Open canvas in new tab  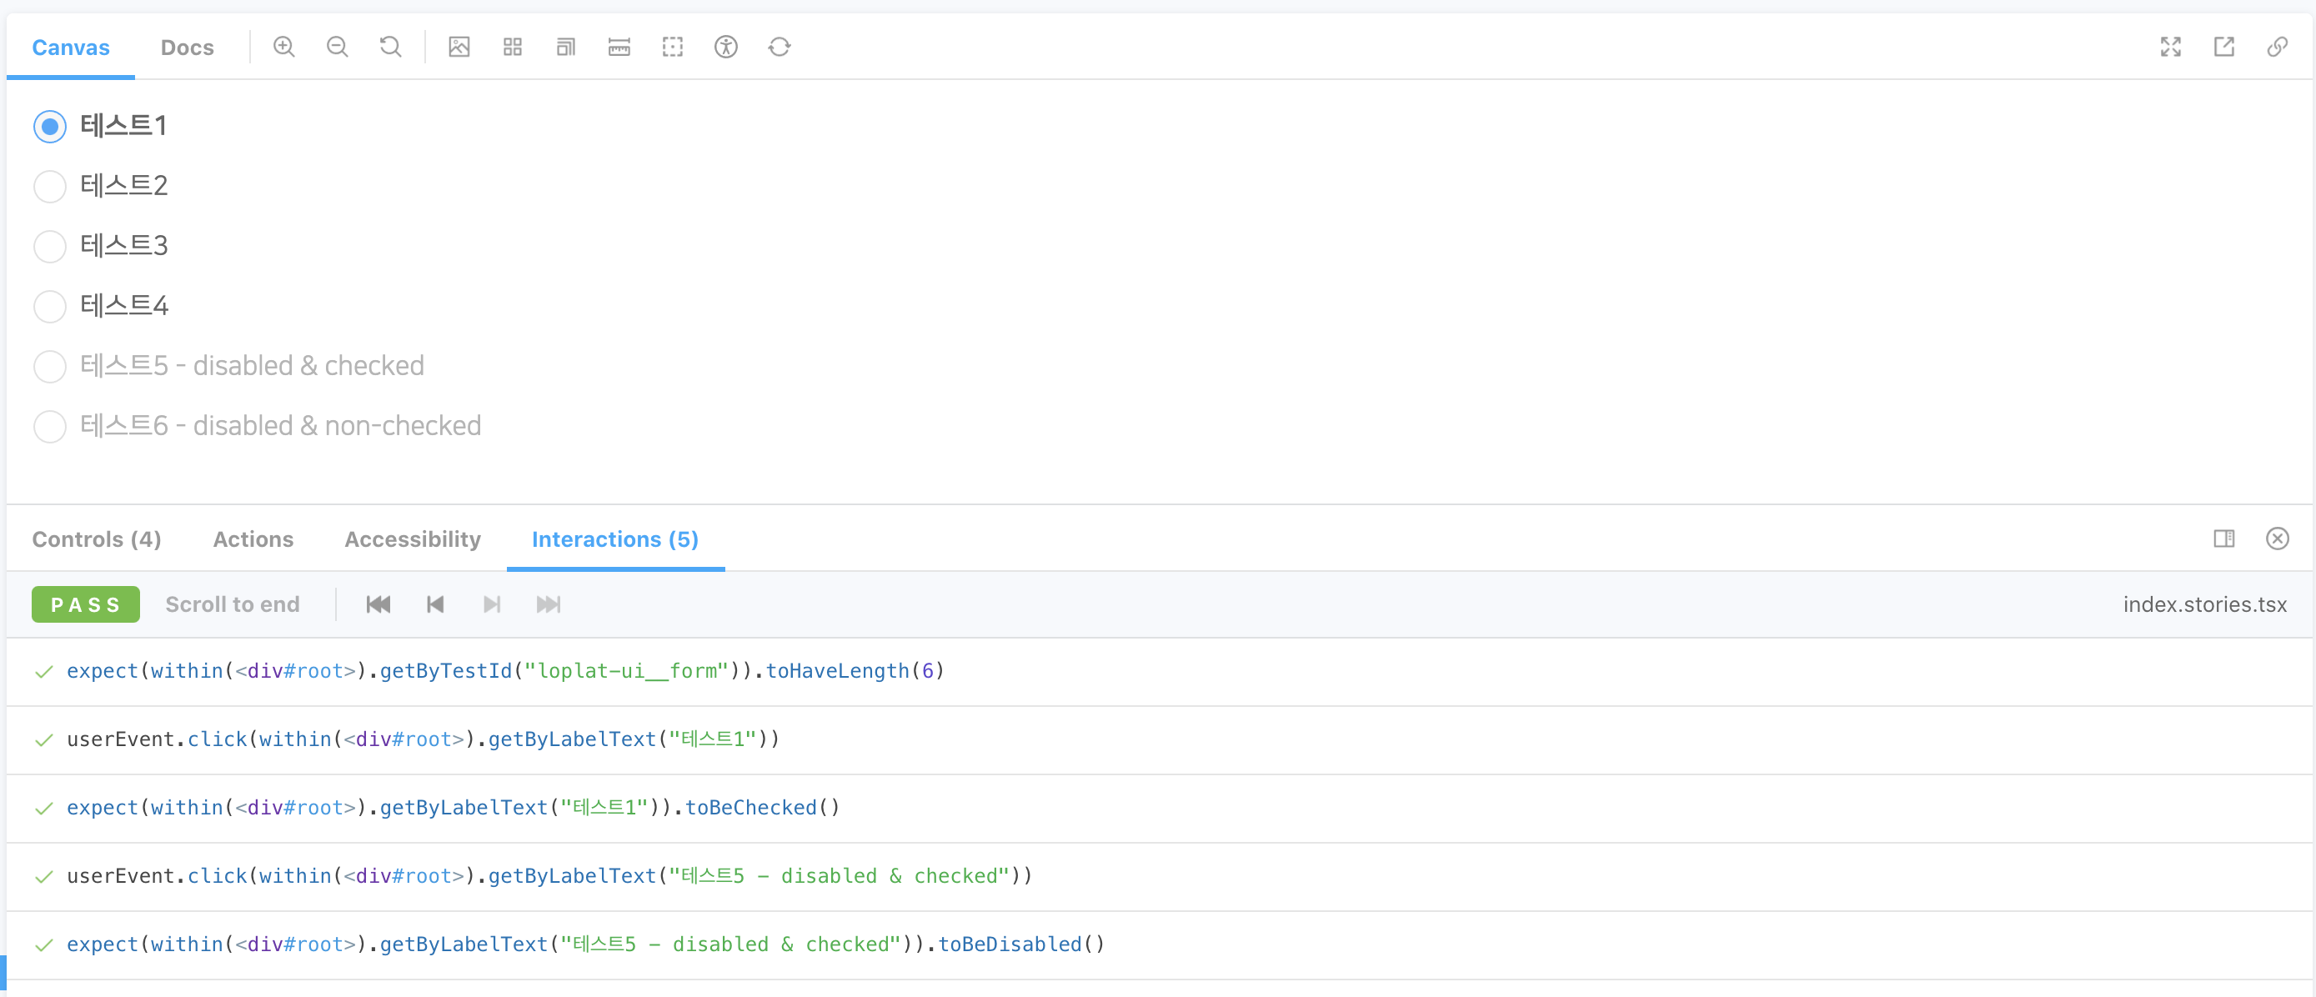tap(2223, 47)
